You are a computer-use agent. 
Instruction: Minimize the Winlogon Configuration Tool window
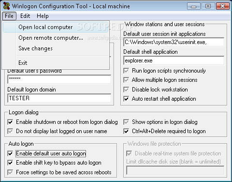point(194,6)
